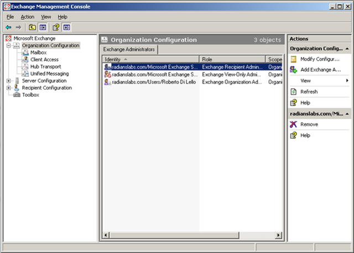Expand the Server Configuration tree node
Screen dimensions: 354x253
click(x=9, y=81)
